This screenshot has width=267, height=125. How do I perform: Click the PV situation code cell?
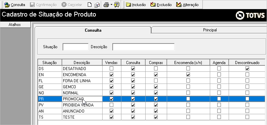pos(50,105)
